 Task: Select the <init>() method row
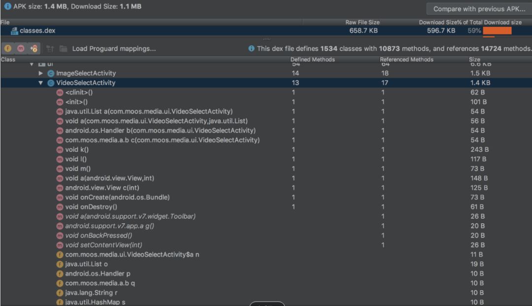point(266,102)
